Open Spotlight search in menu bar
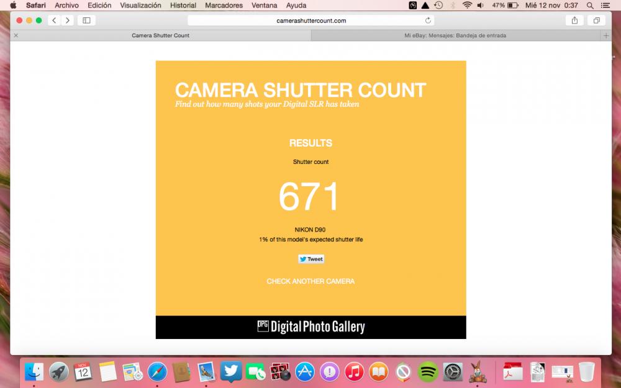Viewport: 621px width, 388px height. pyautogui.click(x=590, y=6)
